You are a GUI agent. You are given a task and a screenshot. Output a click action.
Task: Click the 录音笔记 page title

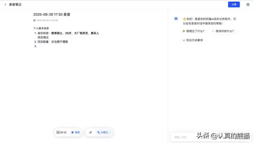[x=15, y=4]
